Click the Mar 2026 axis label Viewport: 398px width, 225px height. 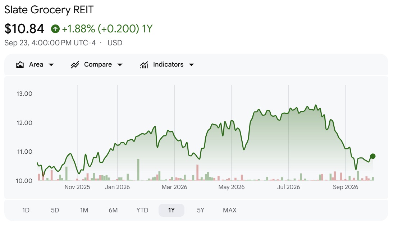pyautogui.click(x=174, y=187)
